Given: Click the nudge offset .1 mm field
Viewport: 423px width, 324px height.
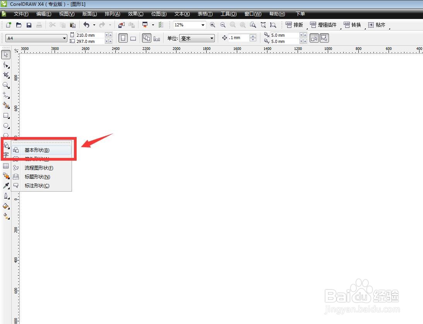Looking at the screenshot, I should point(239,38).
